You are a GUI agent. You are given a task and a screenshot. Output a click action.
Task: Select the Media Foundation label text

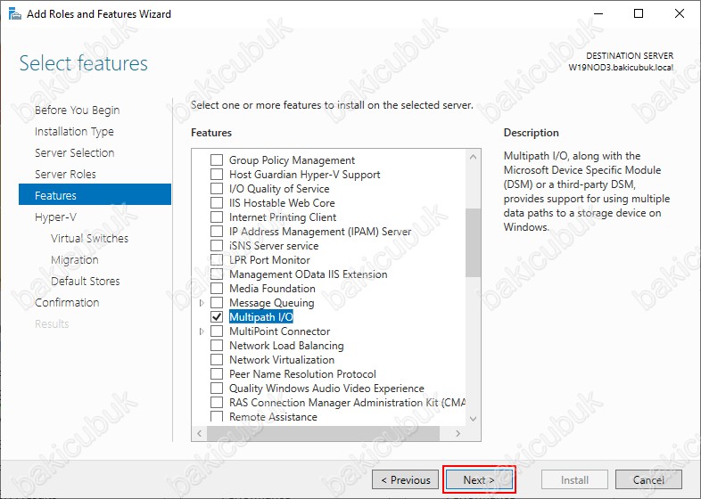272,289
